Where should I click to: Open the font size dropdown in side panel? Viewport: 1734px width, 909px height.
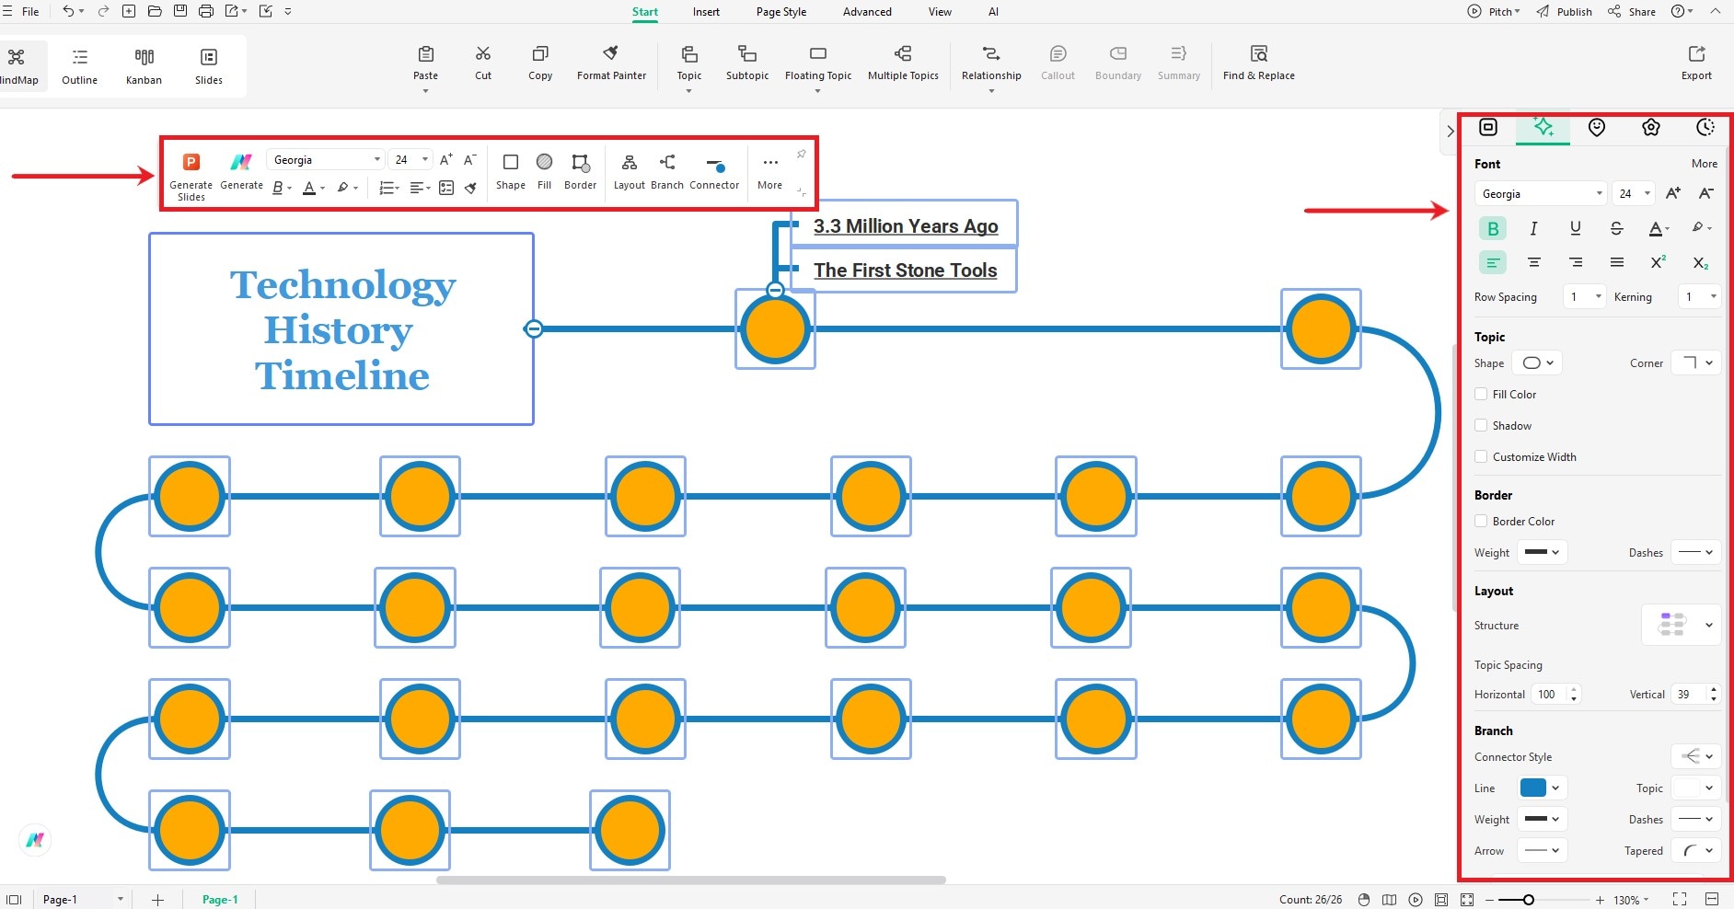click(1634, 193)
